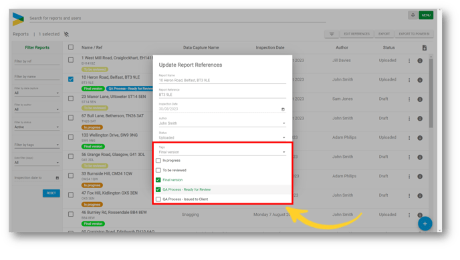Show info for 33 Burnside Hill report

point(420,177)
